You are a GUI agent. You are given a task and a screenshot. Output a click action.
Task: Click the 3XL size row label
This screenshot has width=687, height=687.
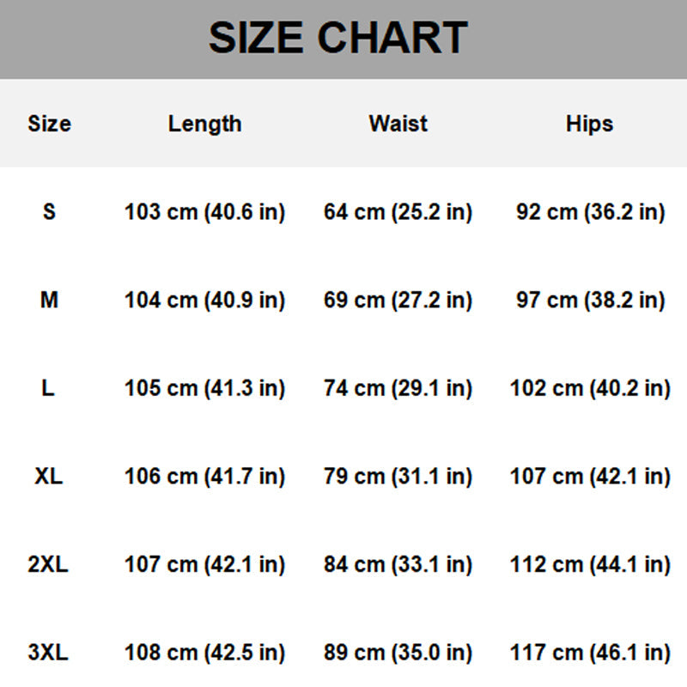pyautogui.click(x=48, y=653)
